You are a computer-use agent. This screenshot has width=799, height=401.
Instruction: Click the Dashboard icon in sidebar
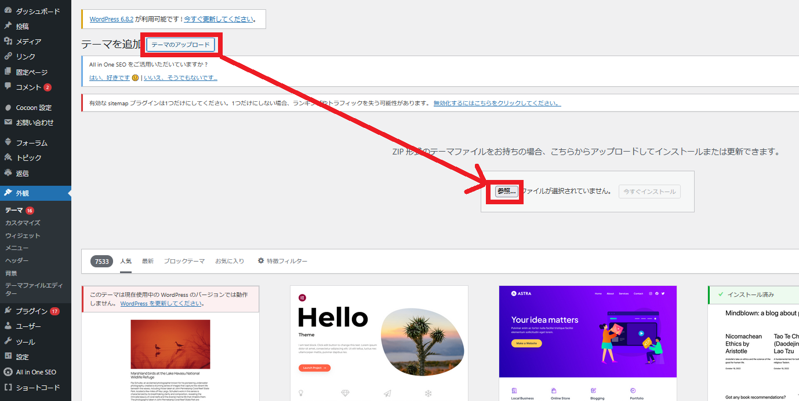(8, 11)
